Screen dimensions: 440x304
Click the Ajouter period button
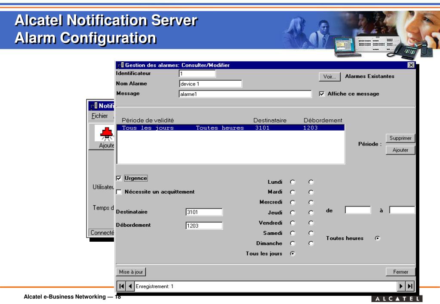(400, 150)
